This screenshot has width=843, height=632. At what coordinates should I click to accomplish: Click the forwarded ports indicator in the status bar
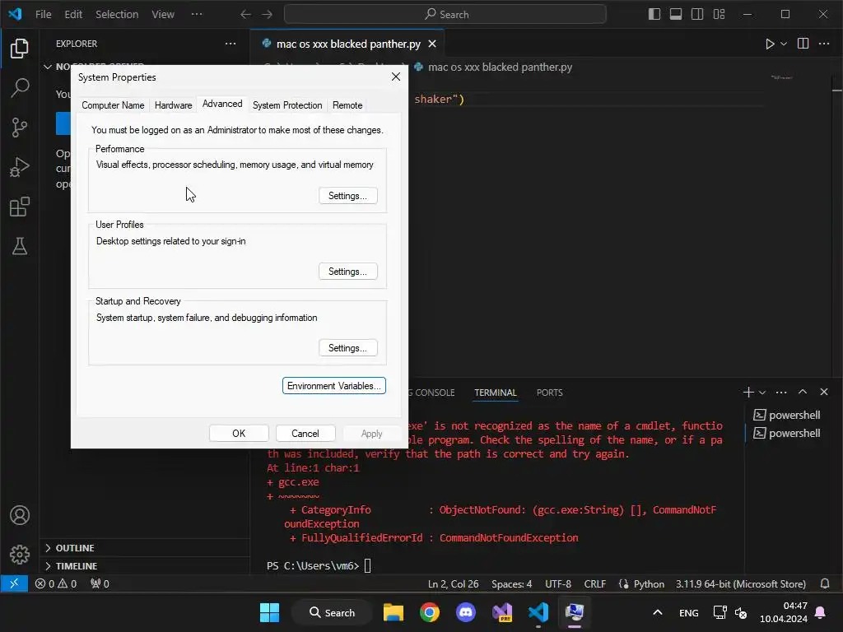[x=100, y=583]
